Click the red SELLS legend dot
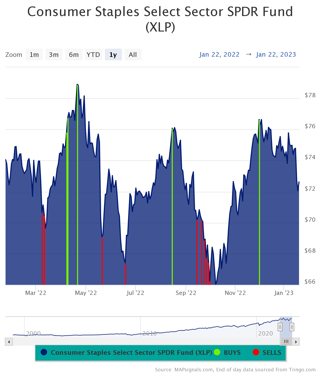The image size is (321, 374). point(256,352)
